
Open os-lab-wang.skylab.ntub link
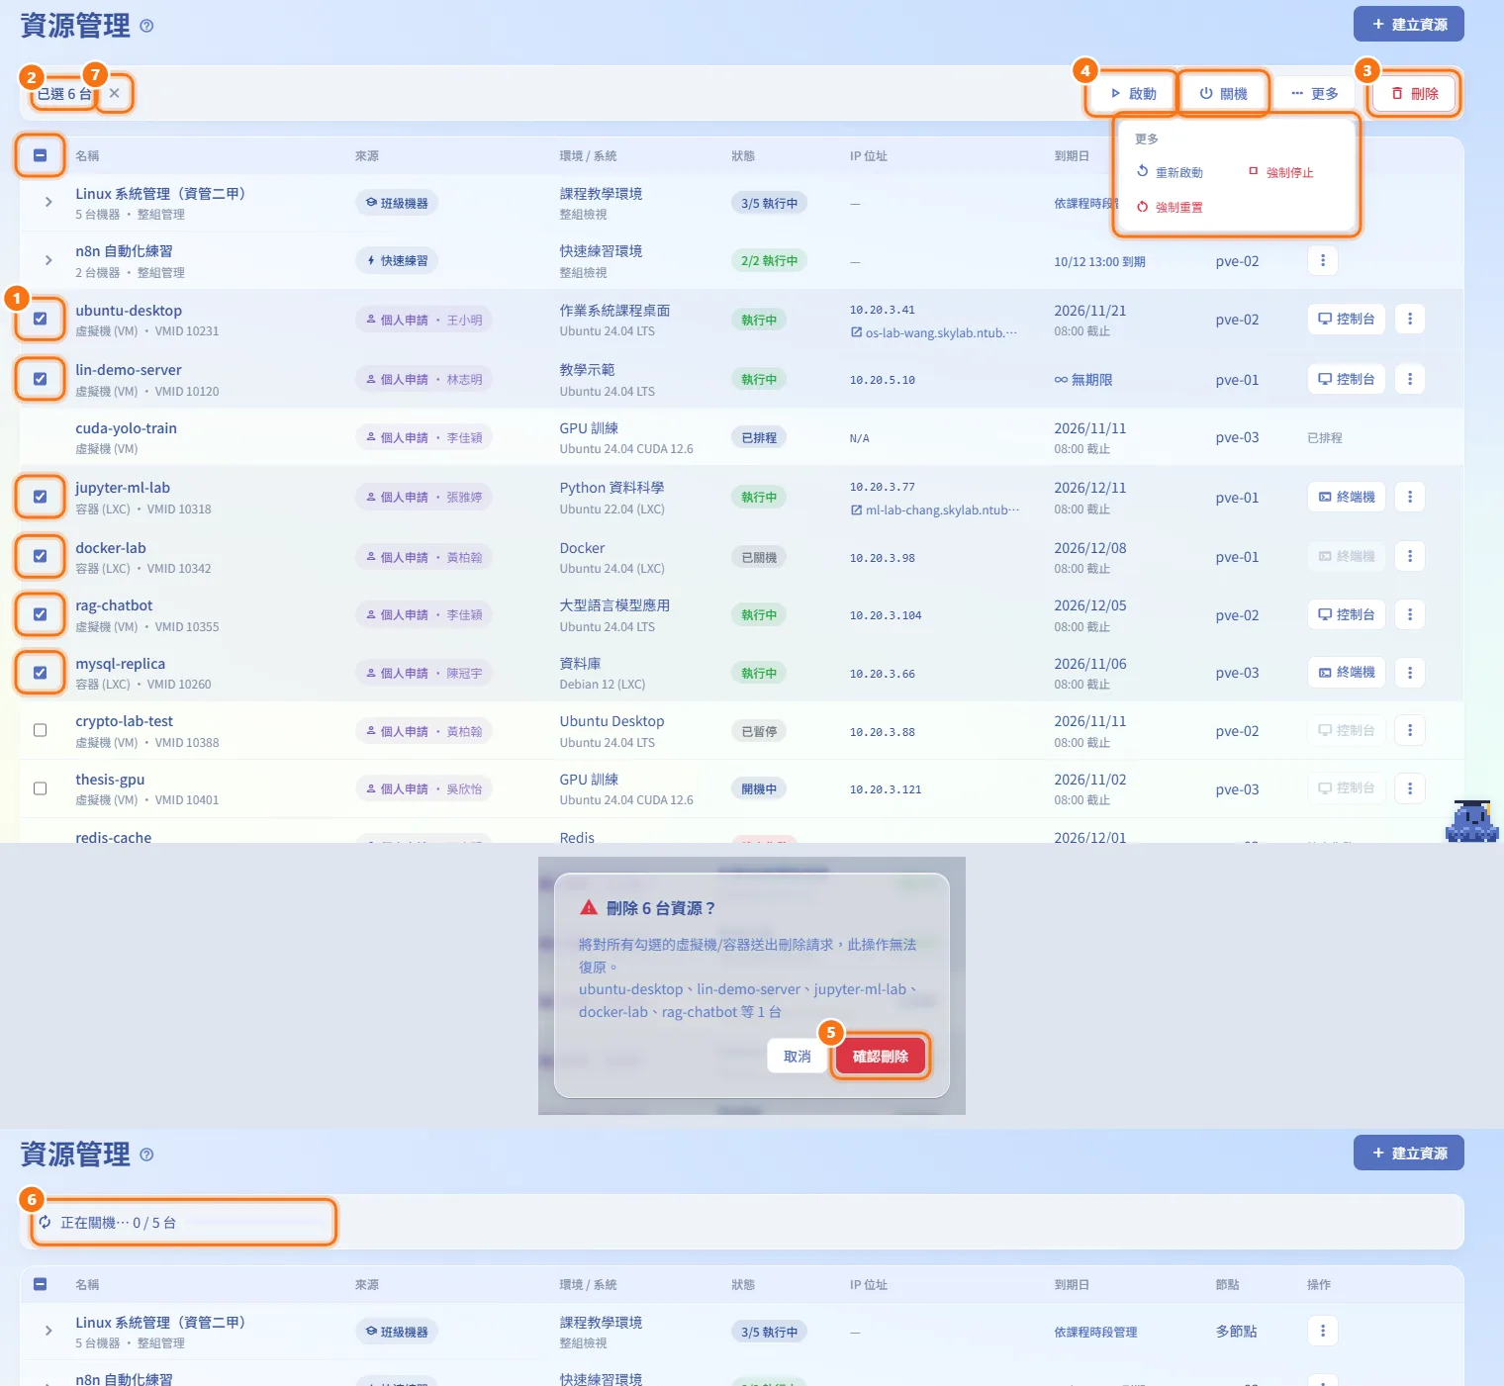[x=934, y=332]
